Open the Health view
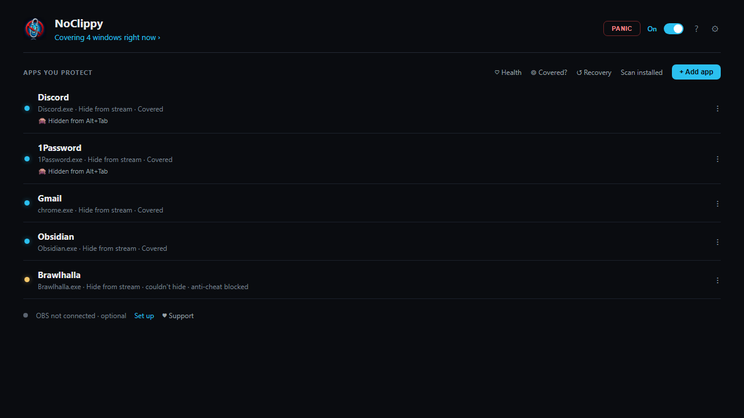The height and width of the screenshot is (418, 744). pyautogui.click(x=508, y=73)
